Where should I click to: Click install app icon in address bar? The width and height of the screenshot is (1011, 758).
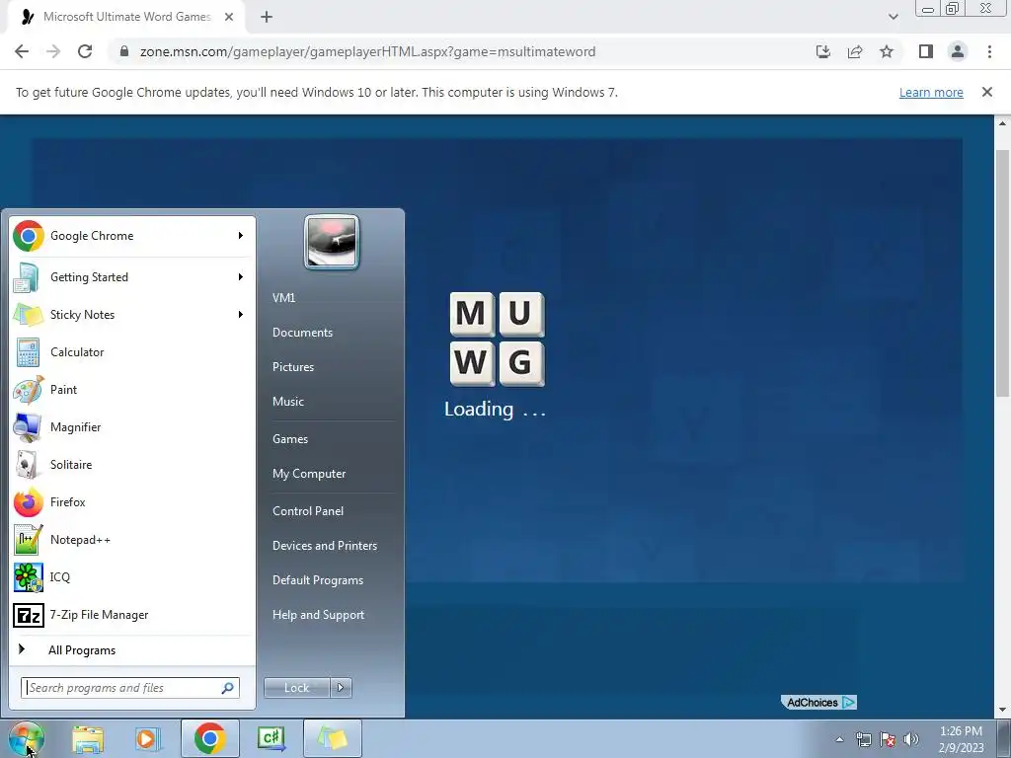pos(823,51)
